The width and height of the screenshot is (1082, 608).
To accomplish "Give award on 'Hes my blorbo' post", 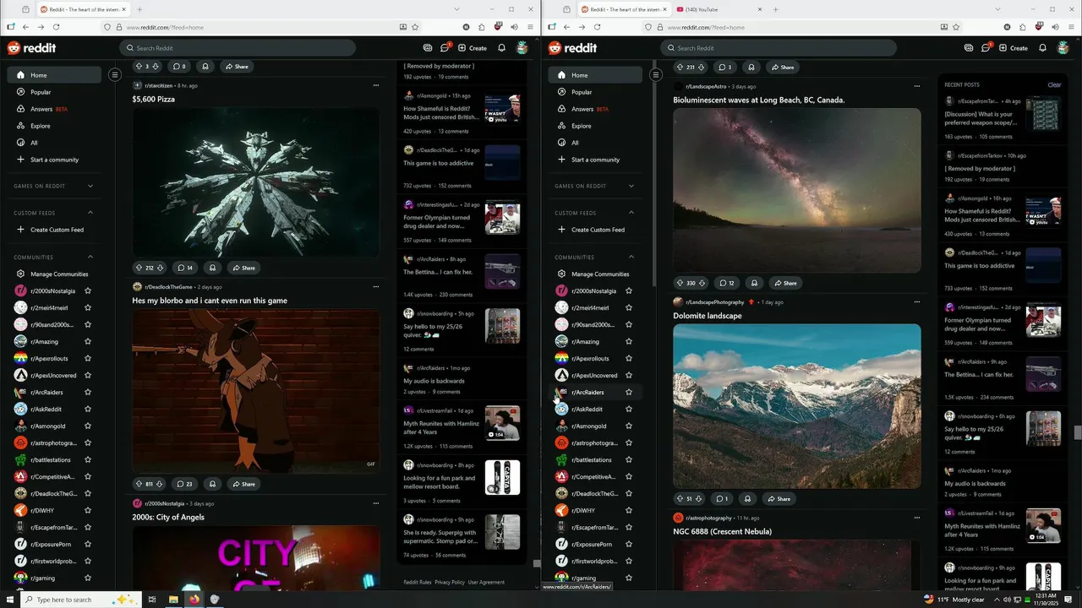I will [212, 484].
